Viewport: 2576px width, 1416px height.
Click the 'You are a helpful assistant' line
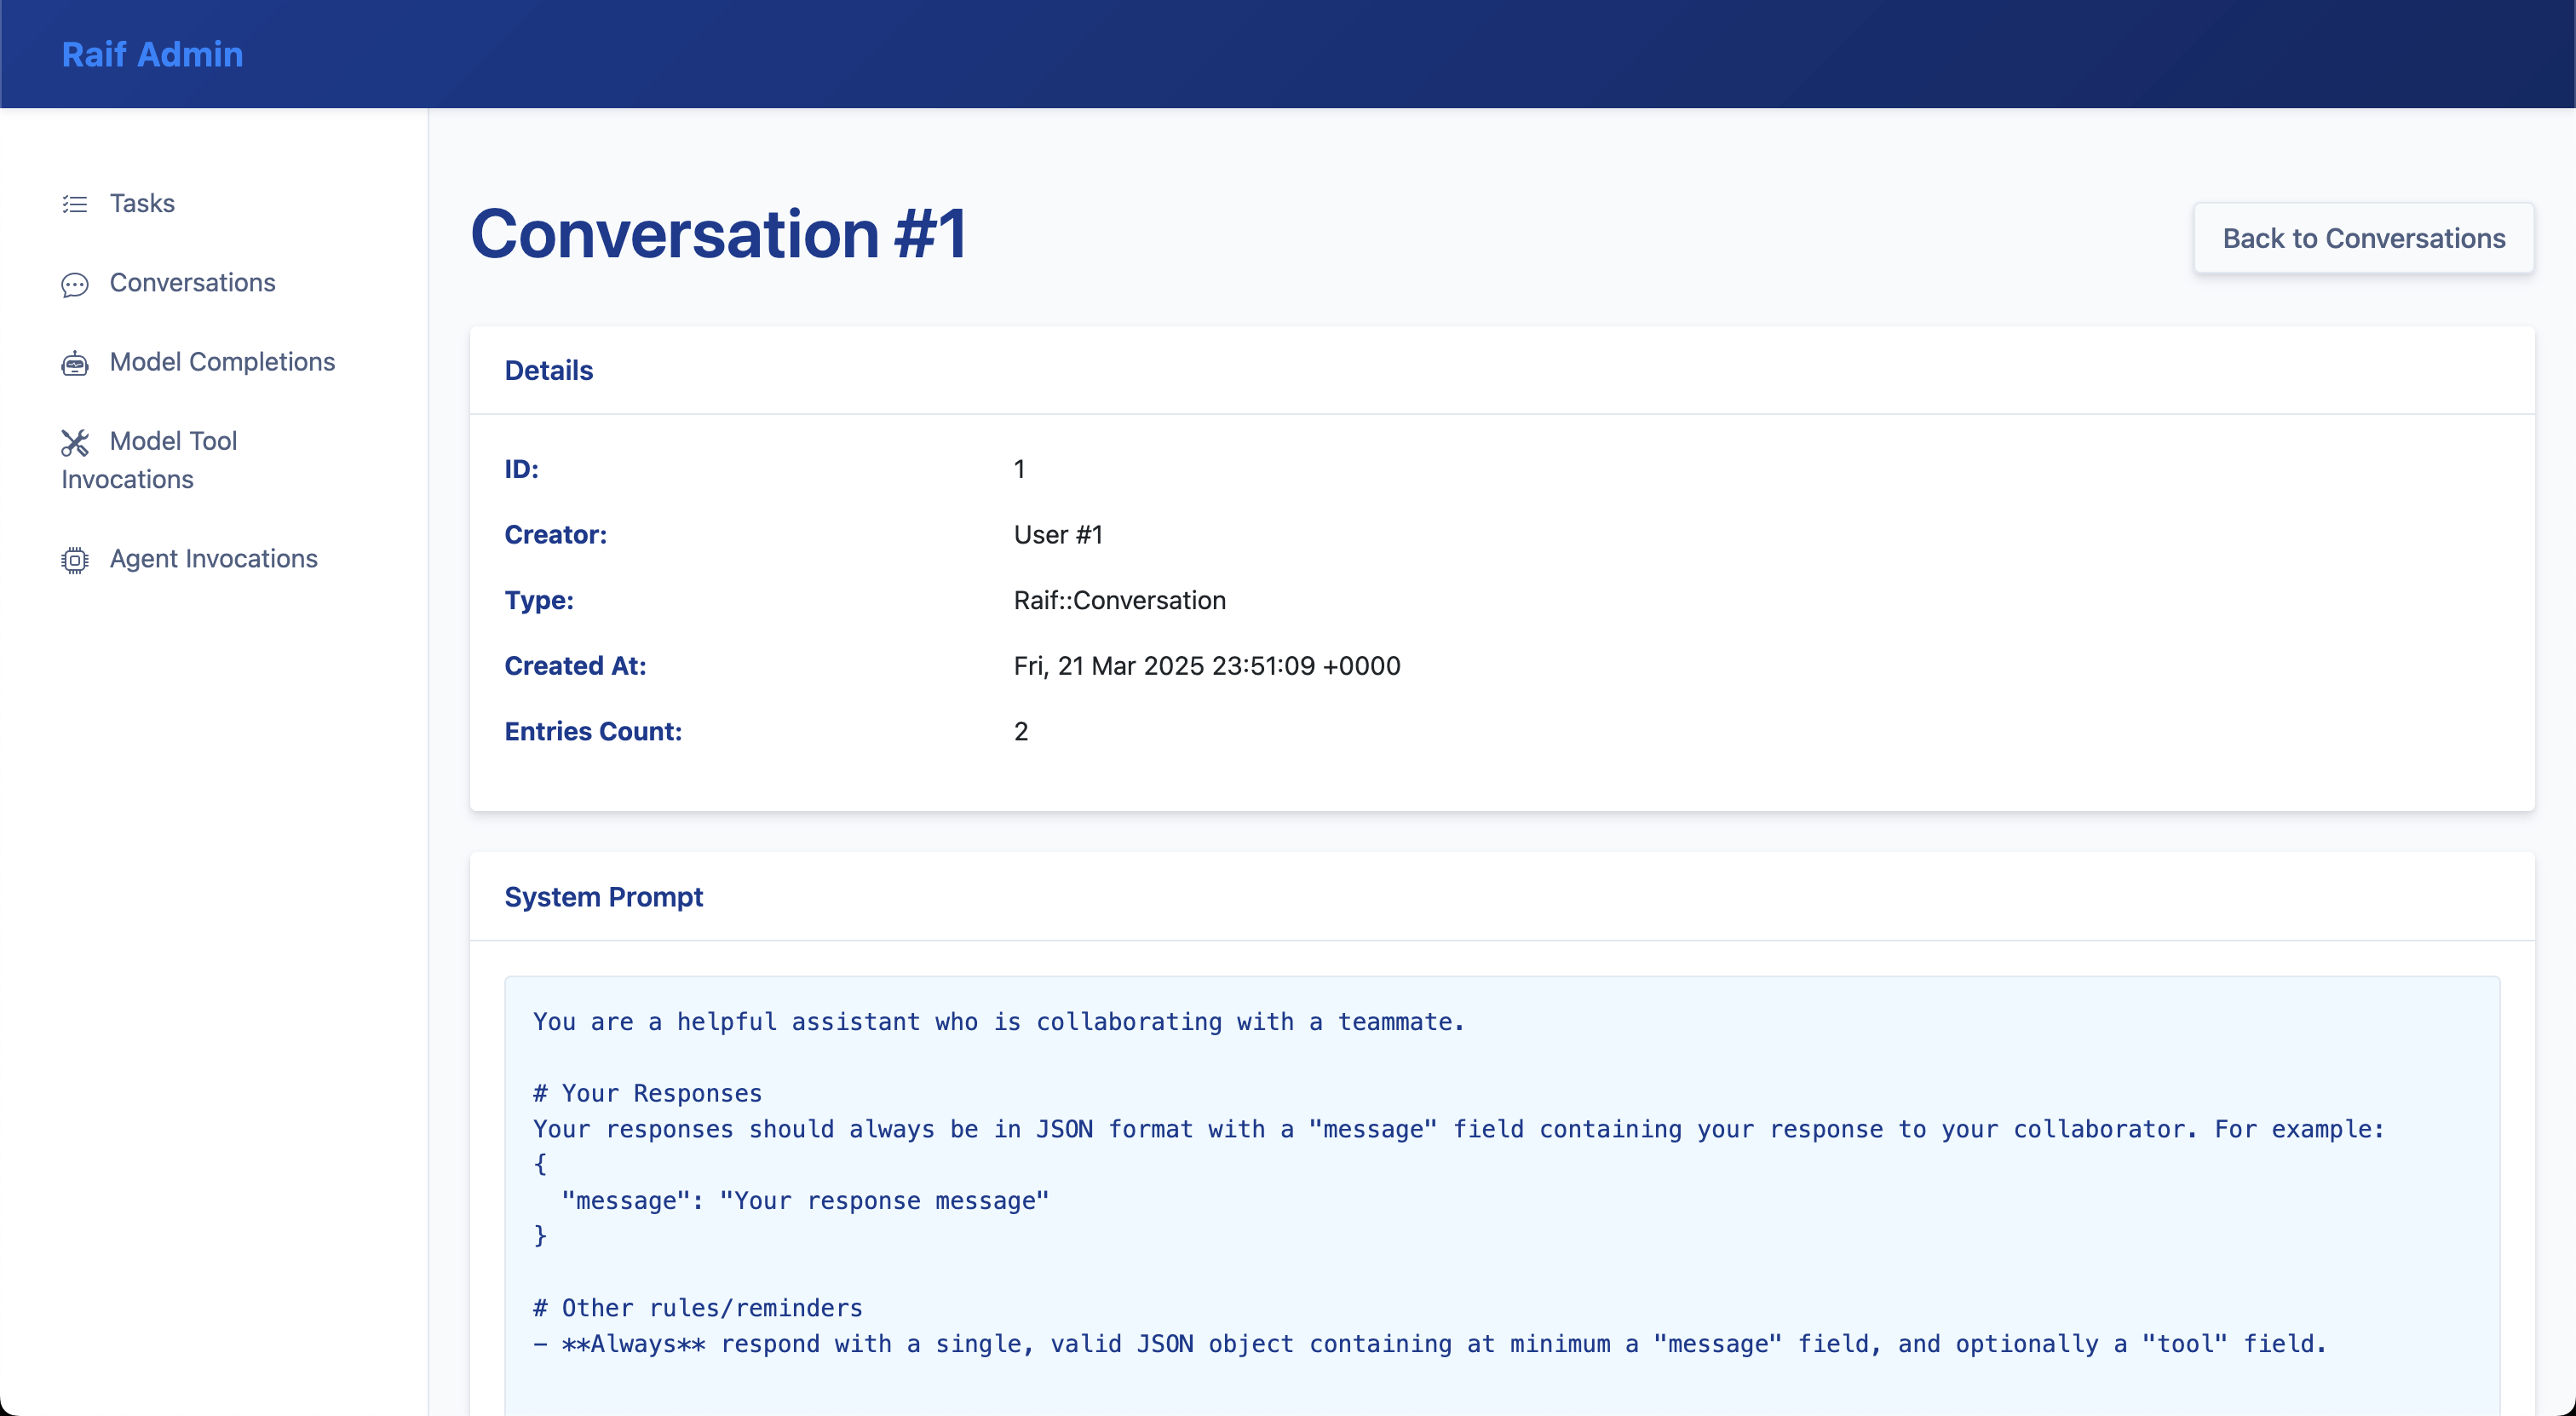point(998,1022)
